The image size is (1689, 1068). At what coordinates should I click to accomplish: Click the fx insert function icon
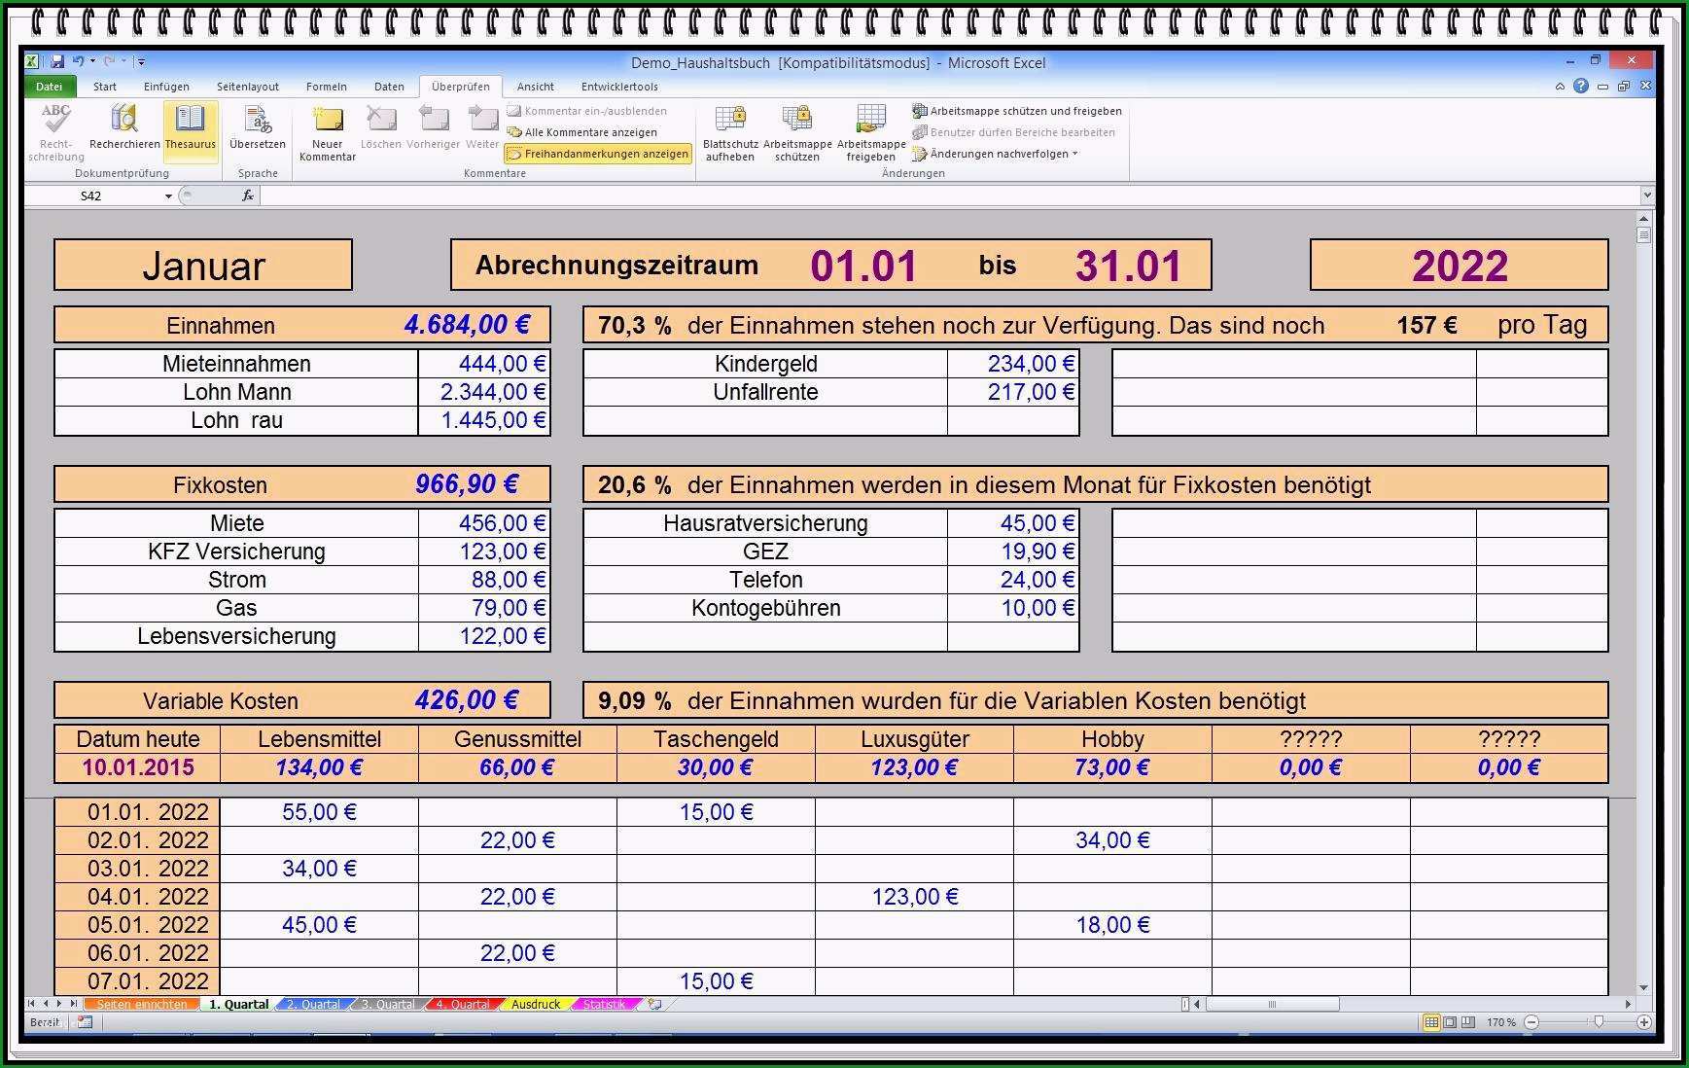pos(248,196)
